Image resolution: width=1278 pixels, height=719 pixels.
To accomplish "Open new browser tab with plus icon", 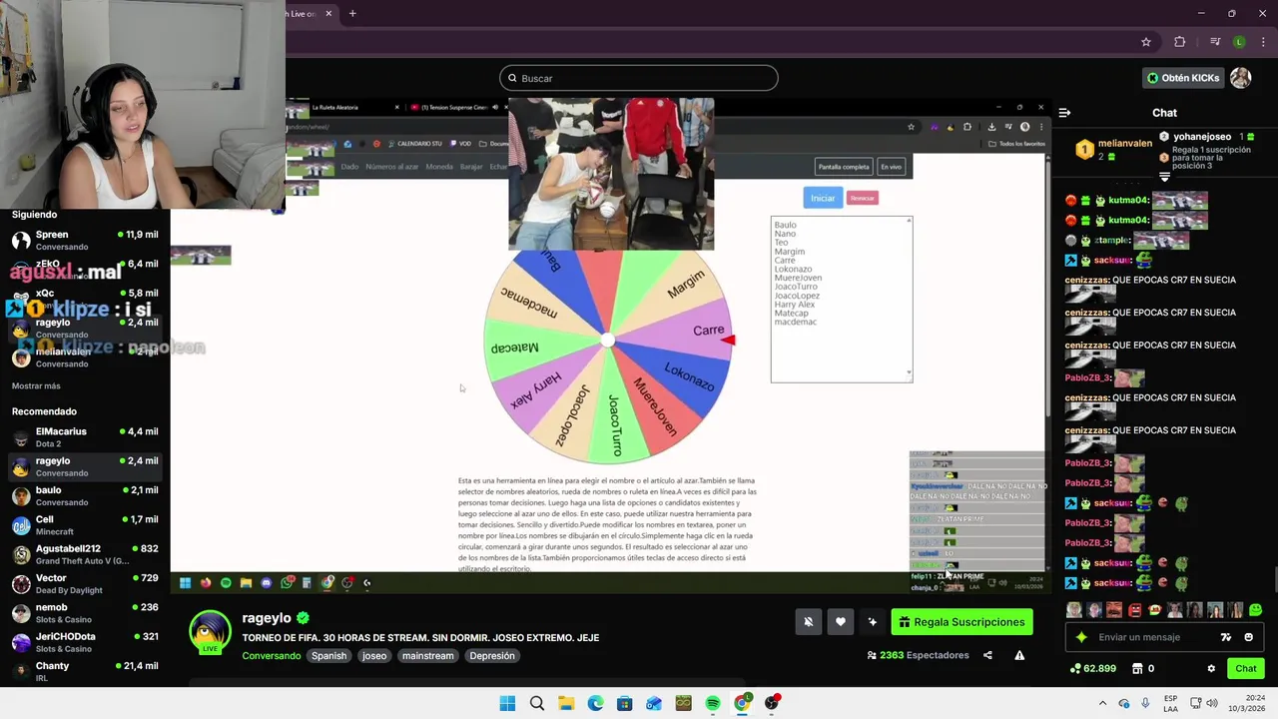I will tap(352, 14).
